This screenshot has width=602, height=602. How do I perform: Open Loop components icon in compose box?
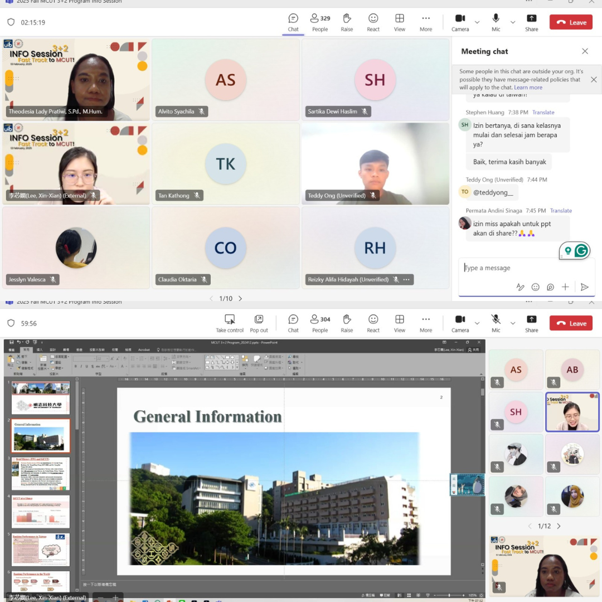click(550, 287)
